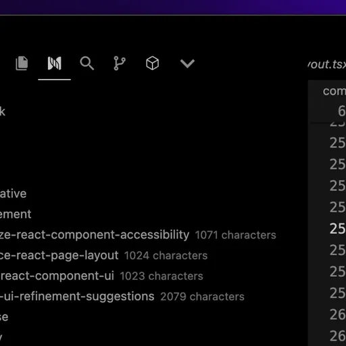
Task: Open the cube-shaped extensions icon
Action: 152,64
